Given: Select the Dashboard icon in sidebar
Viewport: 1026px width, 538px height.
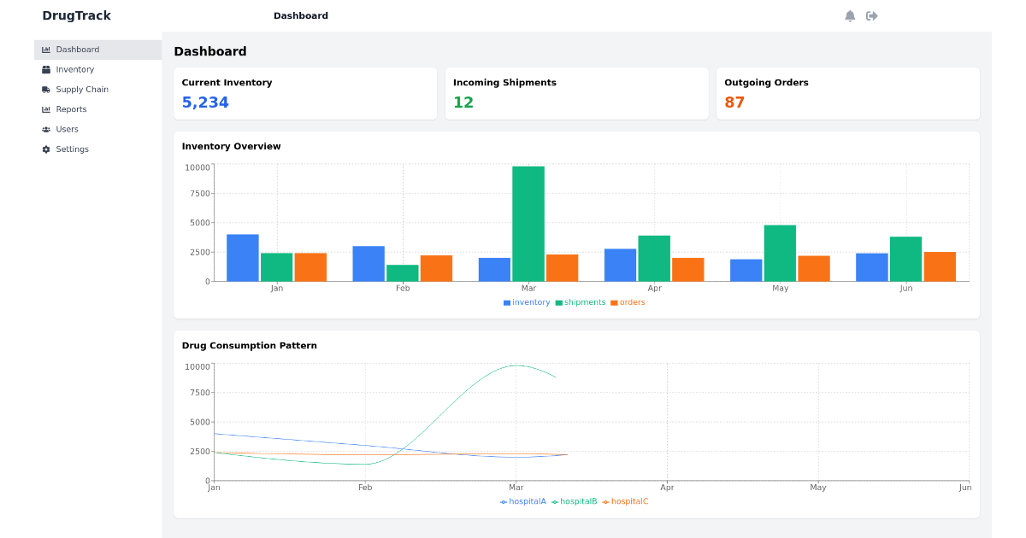Looking at the screenshot, I should pos(45,49).
